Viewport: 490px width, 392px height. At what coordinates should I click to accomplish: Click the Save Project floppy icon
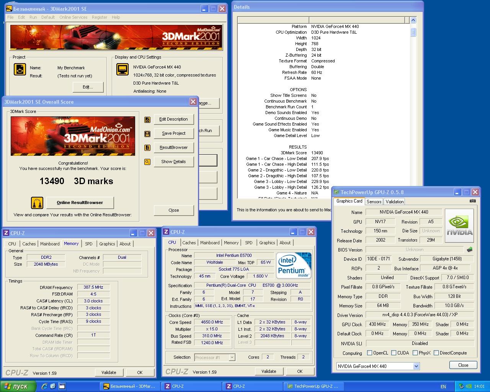point(147,134)
